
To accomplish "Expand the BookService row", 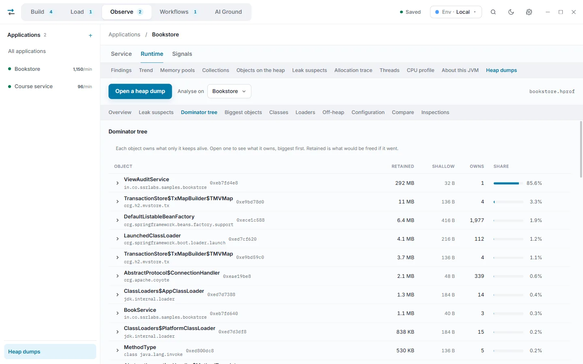I will (117, 313).
